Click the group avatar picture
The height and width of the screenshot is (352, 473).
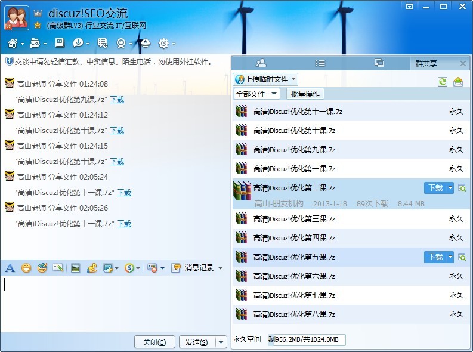[17, 18]
